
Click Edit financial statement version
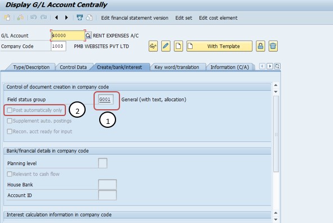[135, 18]
